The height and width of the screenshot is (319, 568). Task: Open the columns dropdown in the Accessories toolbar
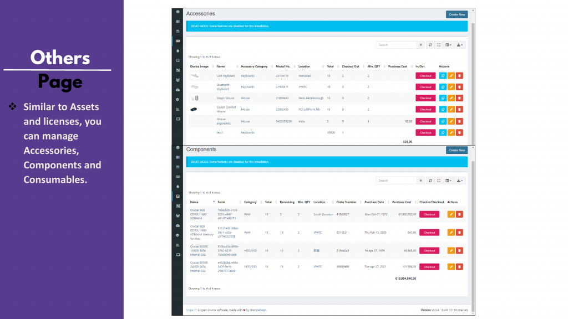(448, 45)
